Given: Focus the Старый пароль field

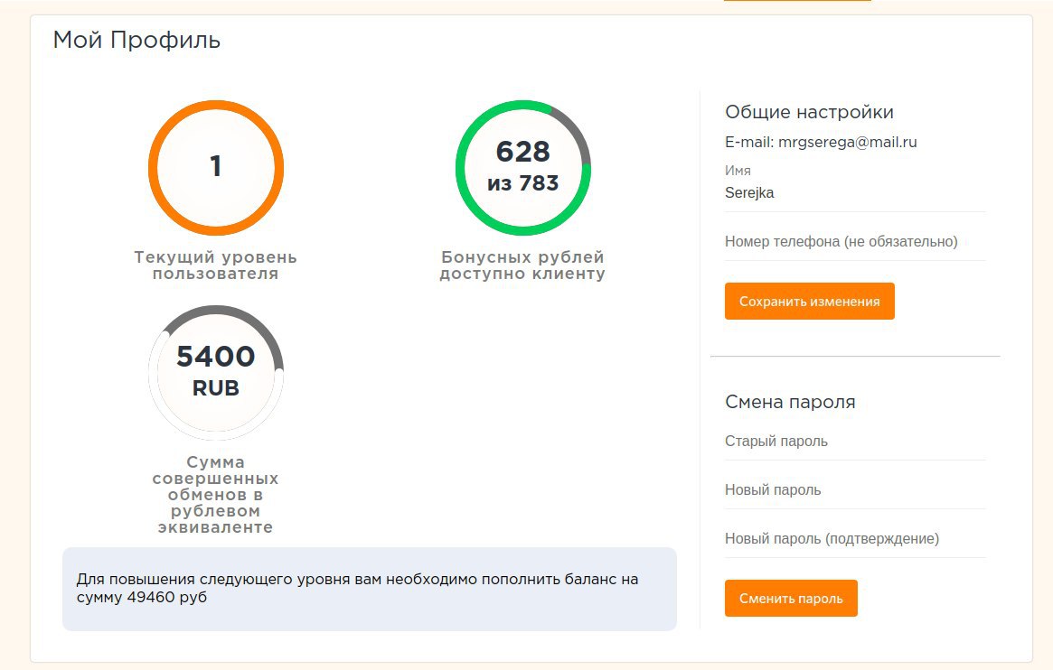Looking at the screenshot, I should point(855,442).
